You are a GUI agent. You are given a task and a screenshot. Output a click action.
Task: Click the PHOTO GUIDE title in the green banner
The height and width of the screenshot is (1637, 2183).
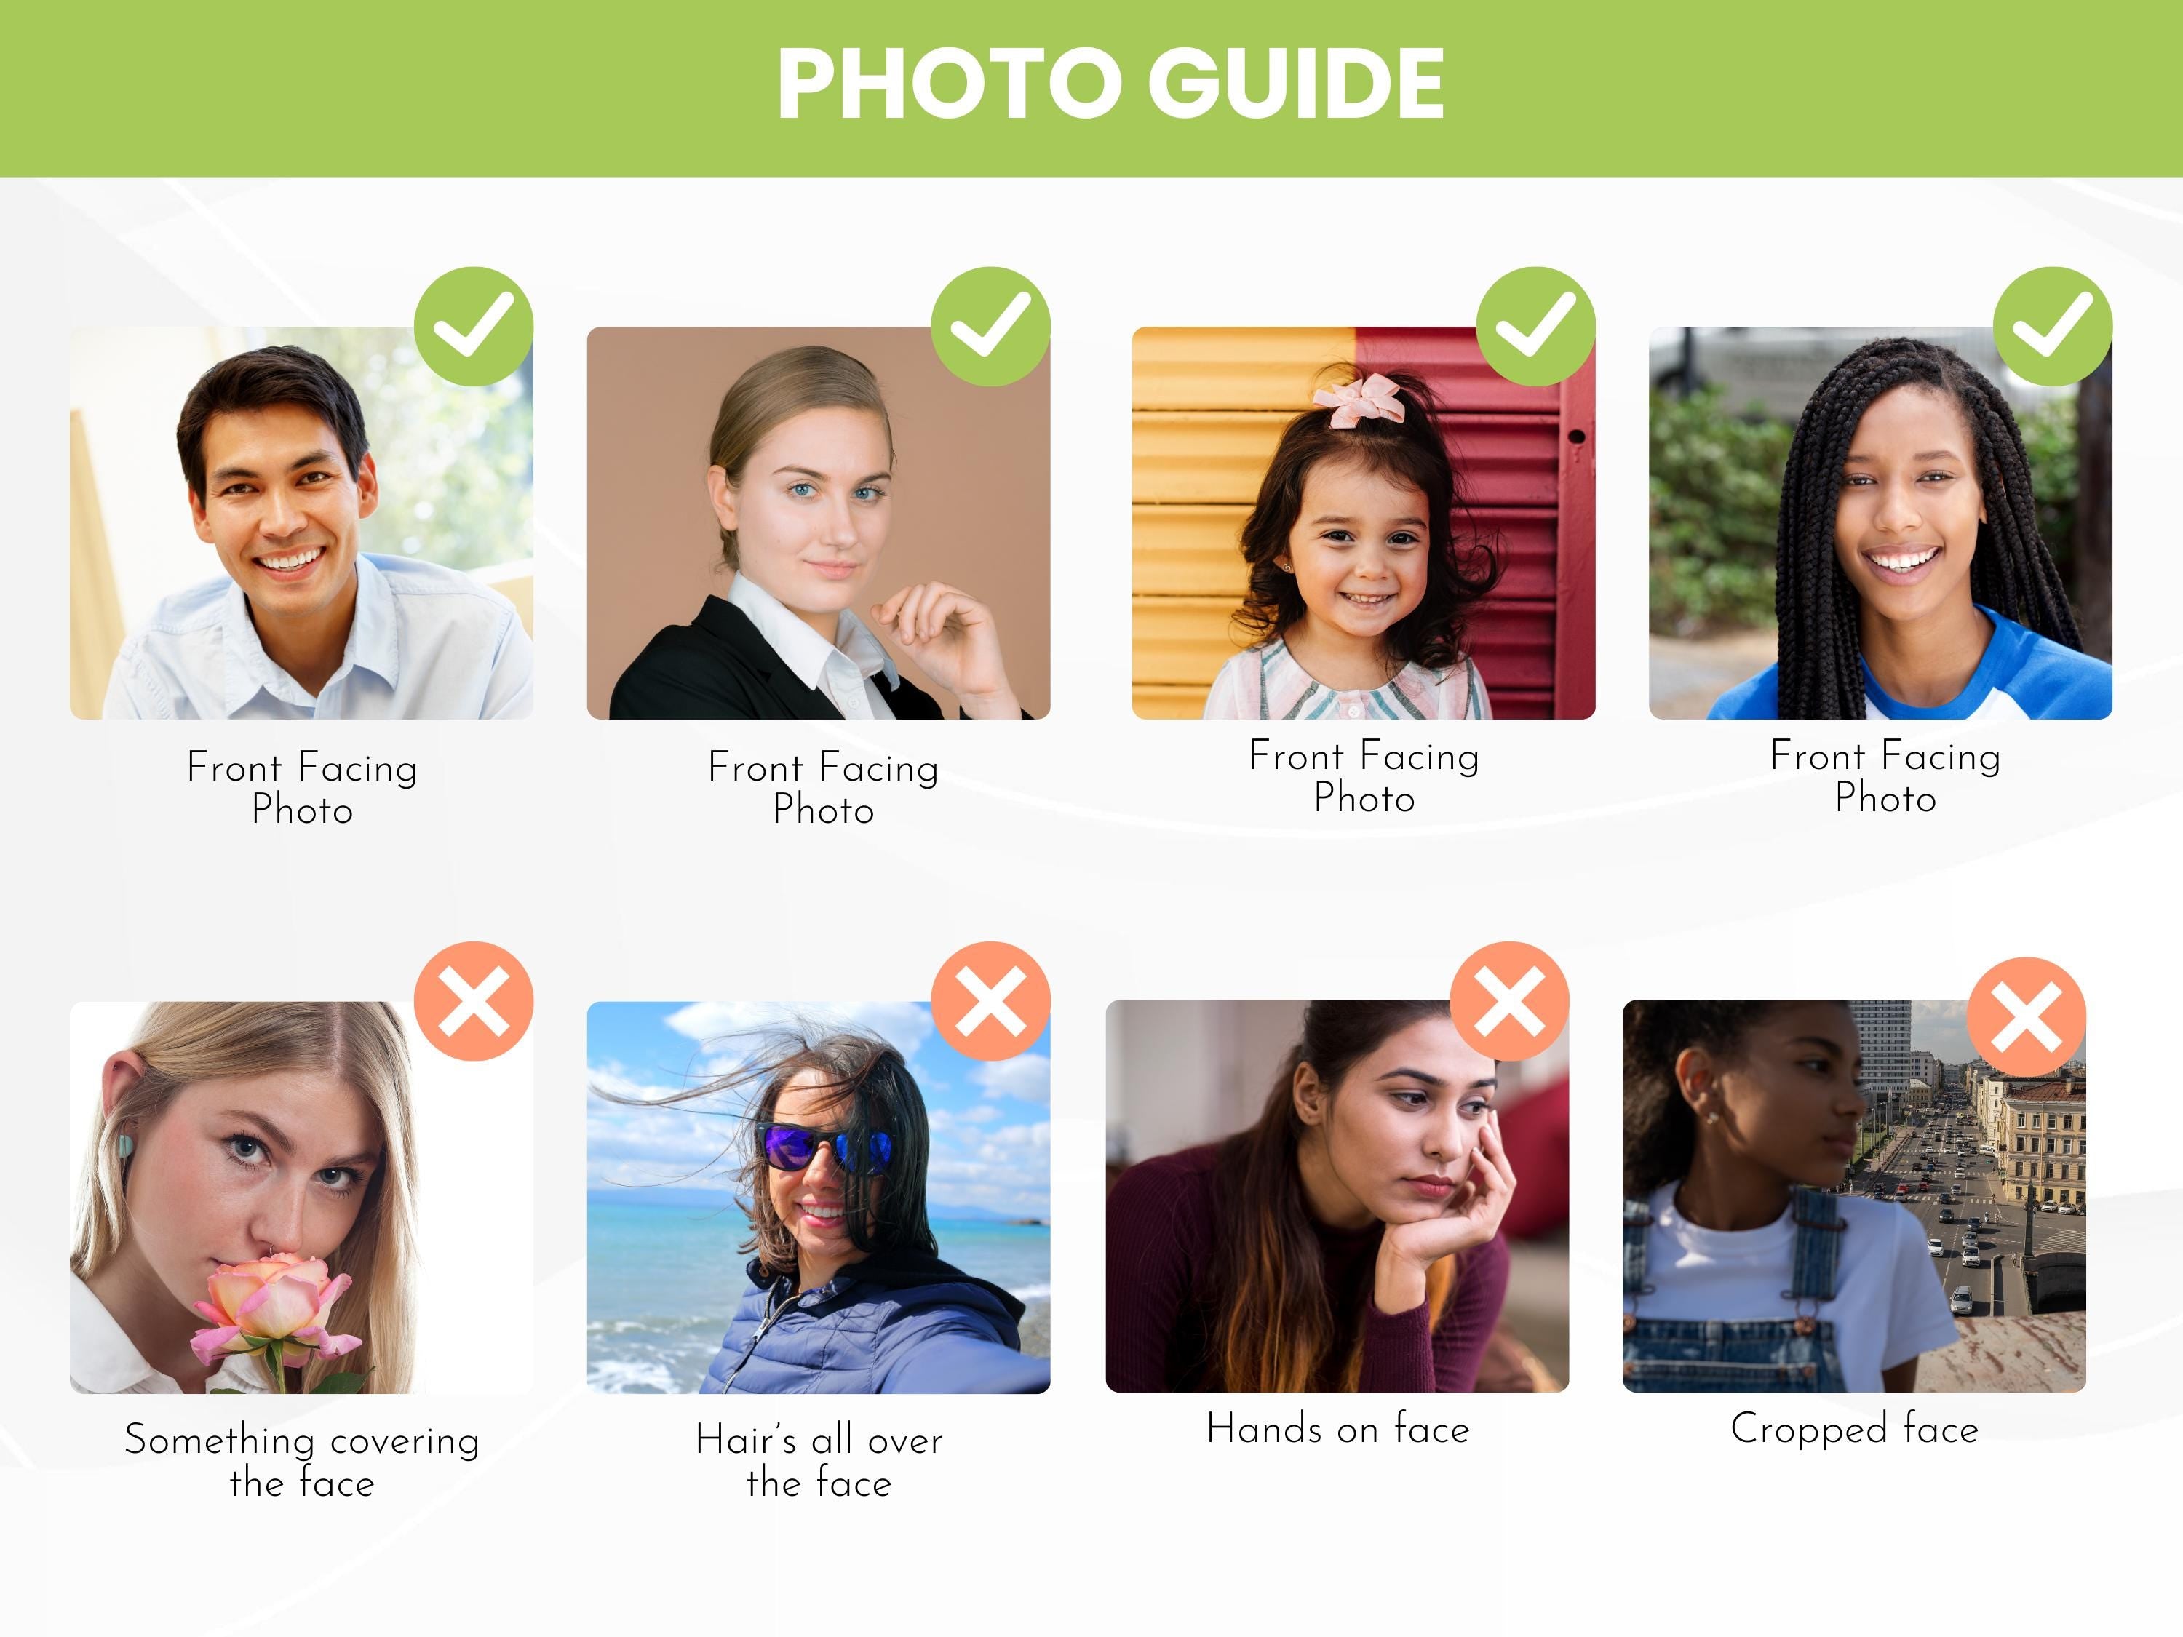1110,84
